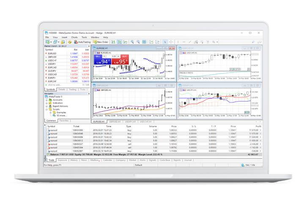Open the Help menu
This screenshot has width=307, height=201.
106,37
